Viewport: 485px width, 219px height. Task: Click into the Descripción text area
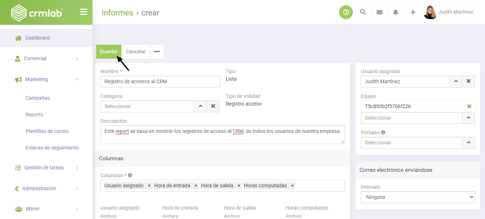coord(223,135)
